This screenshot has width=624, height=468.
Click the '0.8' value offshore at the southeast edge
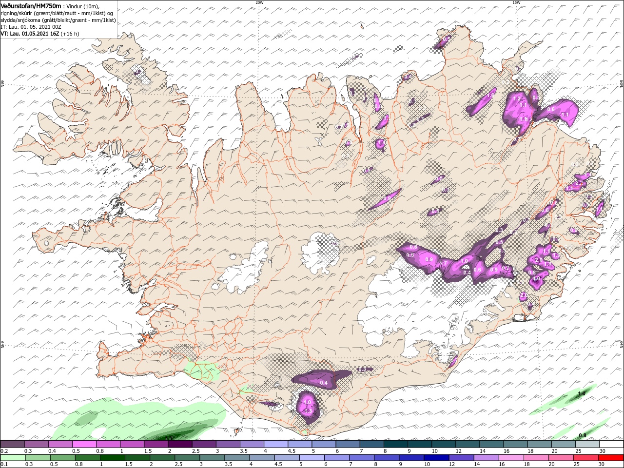pos(582,435)
